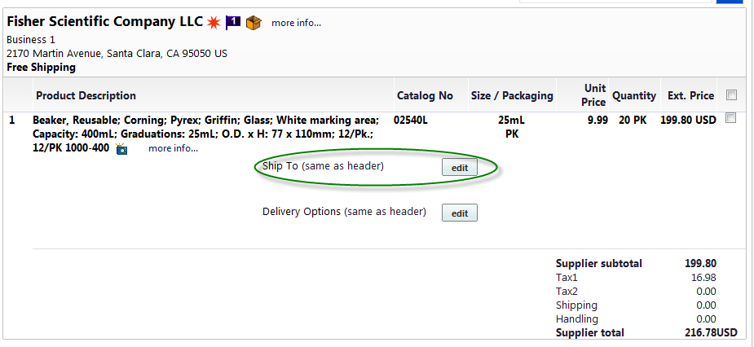Image resolution: width=754 pixels, height=347 pixels.
Task: Edit the Ship To address
Action: tap(460, 167)
